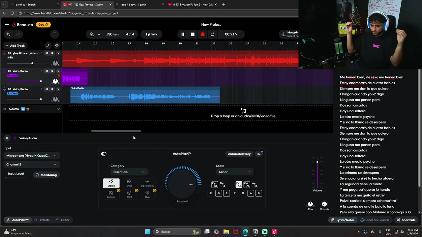Adjust the Pan knob in the panel
422x237 pixels.
pyautogui.click(x=310, y=204)
